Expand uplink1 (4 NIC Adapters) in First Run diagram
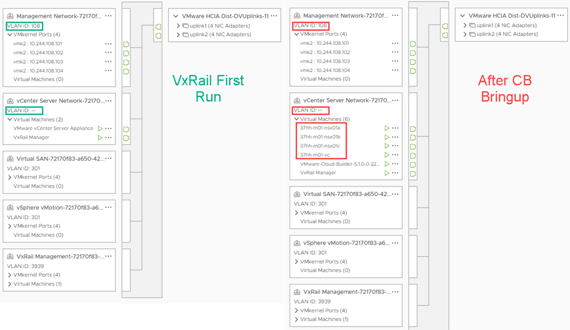Image resolution: width=570 pixels, height=330 pixels. [x=178, y=26]
